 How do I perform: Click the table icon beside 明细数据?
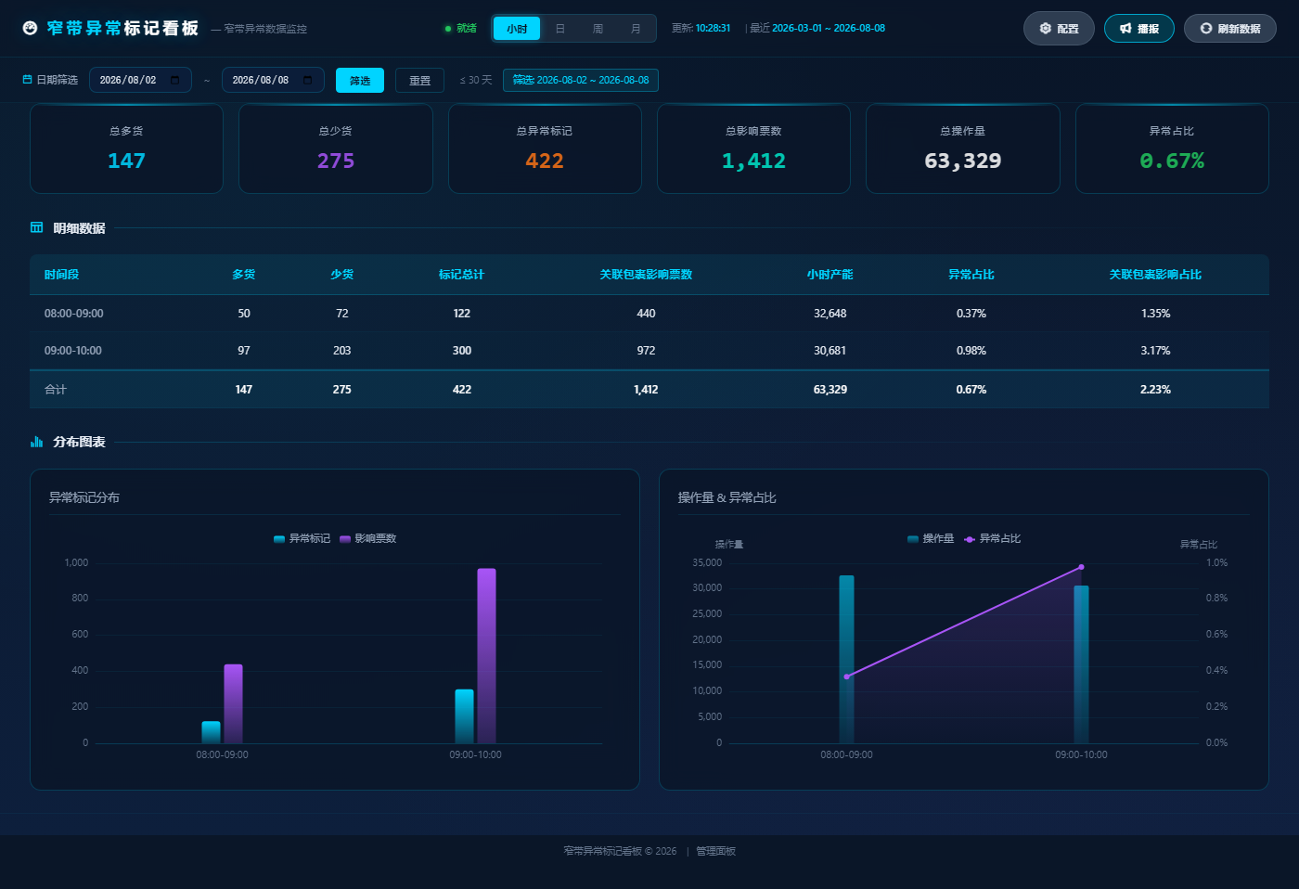[x=37, y=227]
